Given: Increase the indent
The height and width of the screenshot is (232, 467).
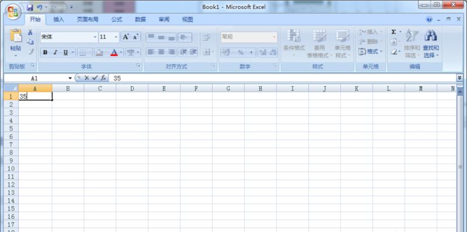Looking at the screenshot, I should click(x=193, y=52).
